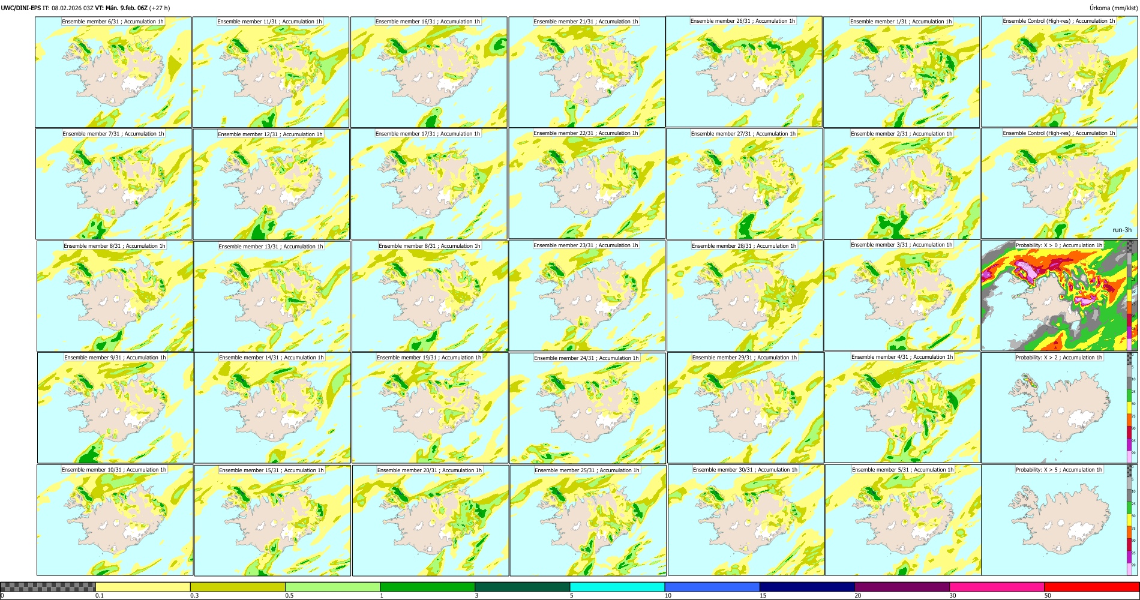Pick the olive 0.3–0.5 legend swatch
Image resolution: width=1140 pixels, height=600 pixels.
coord(238,587)
